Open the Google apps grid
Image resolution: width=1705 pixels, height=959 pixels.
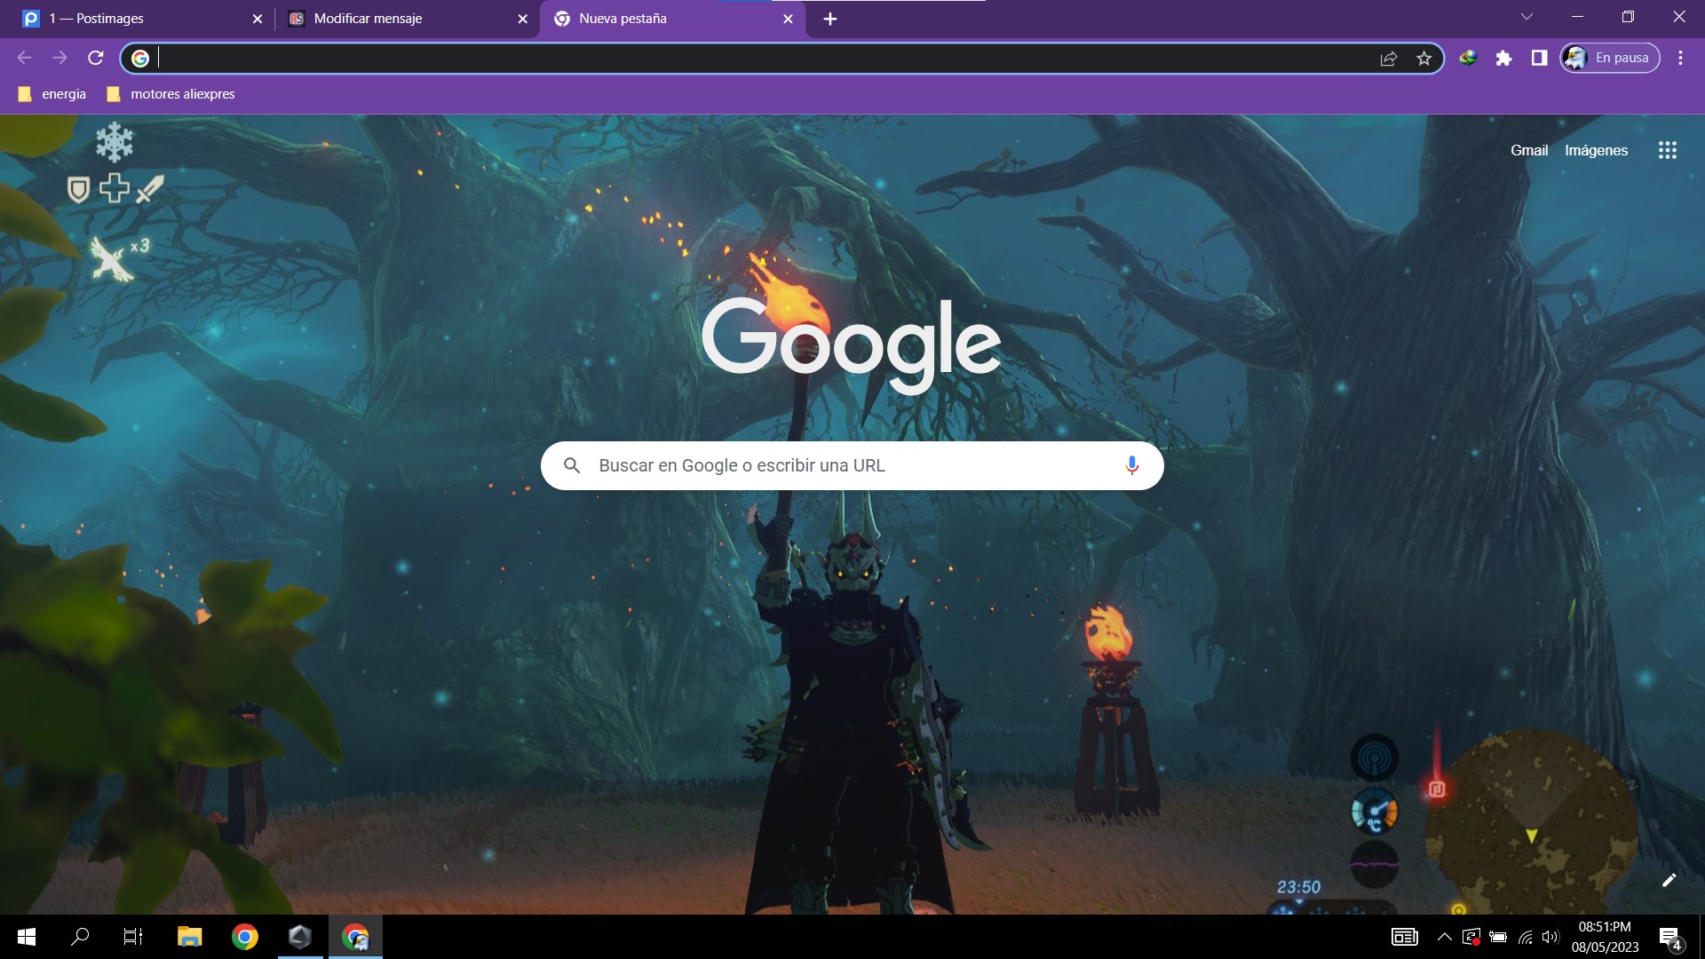[1667, 150]
